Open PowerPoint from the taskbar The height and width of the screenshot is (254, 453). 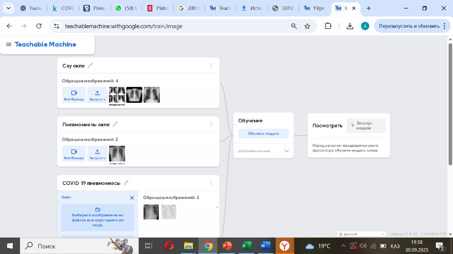[227, 246]
